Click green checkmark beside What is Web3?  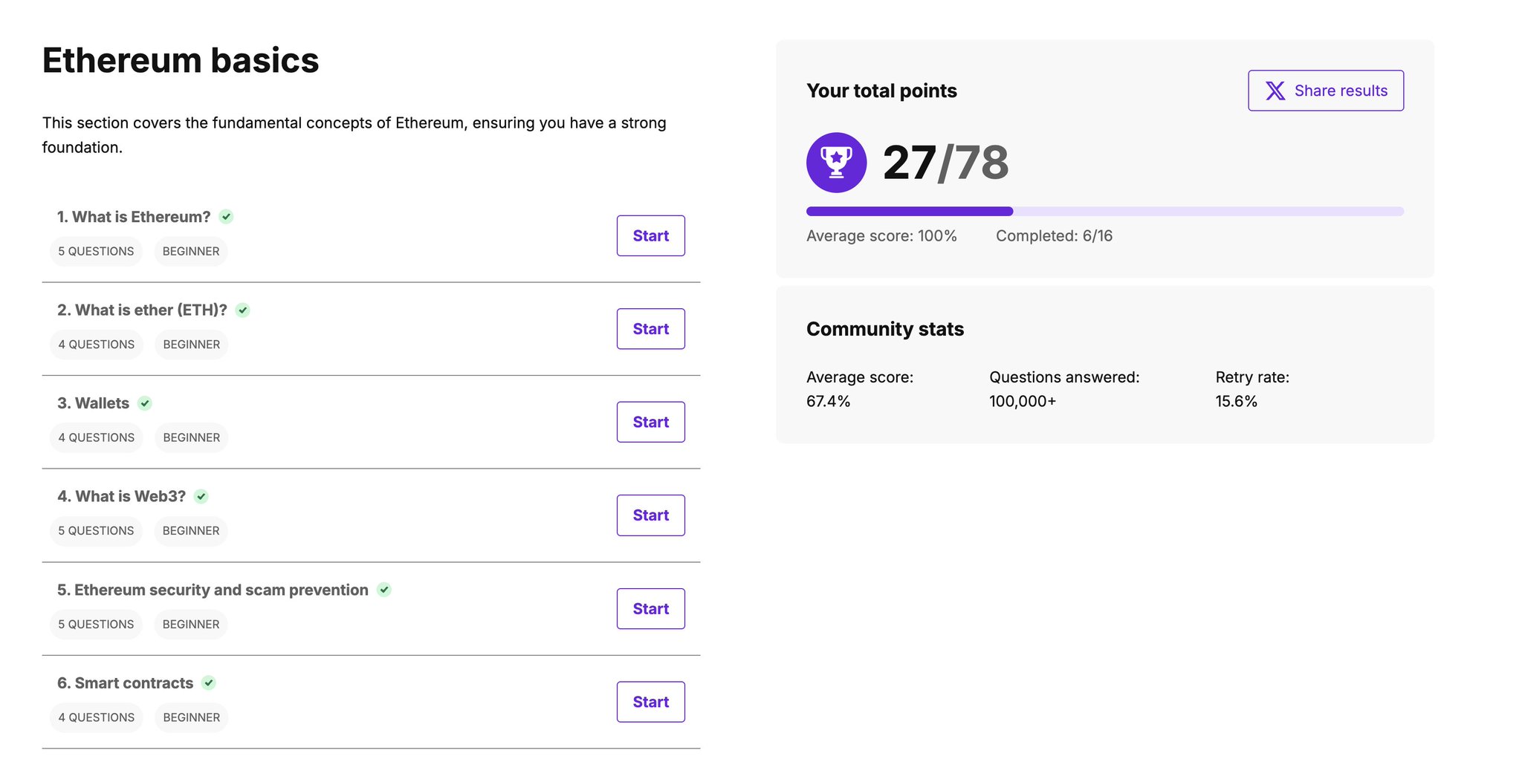point(201,497)
